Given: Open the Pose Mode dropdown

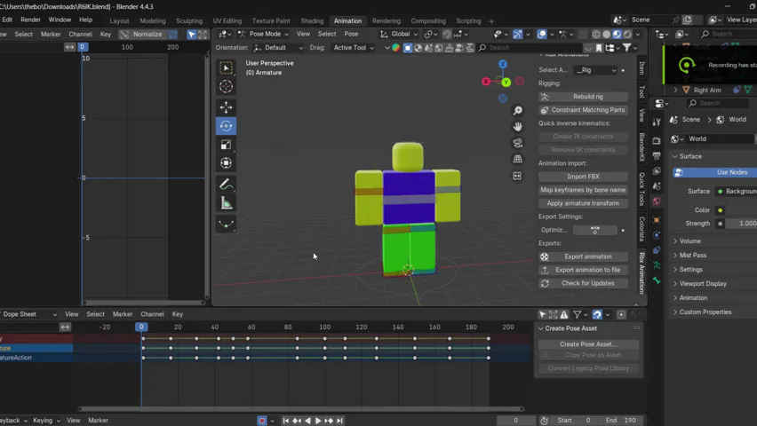Looking at the screenshot, I should point(264,35).
